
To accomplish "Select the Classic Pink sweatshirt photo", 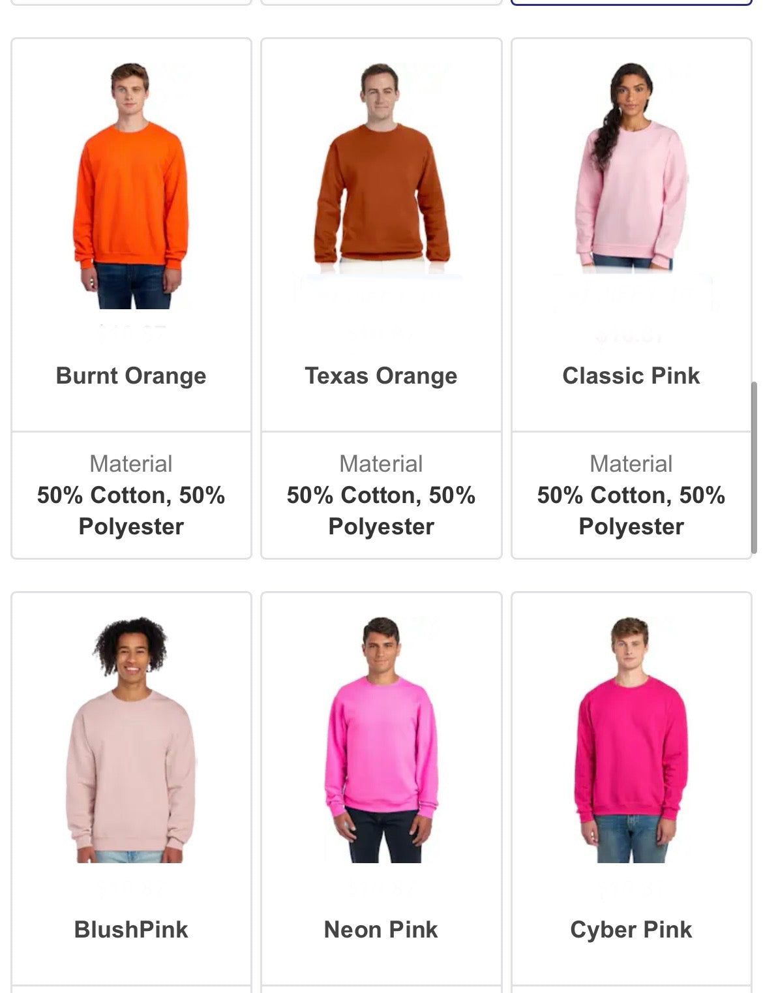I will 631,166.
